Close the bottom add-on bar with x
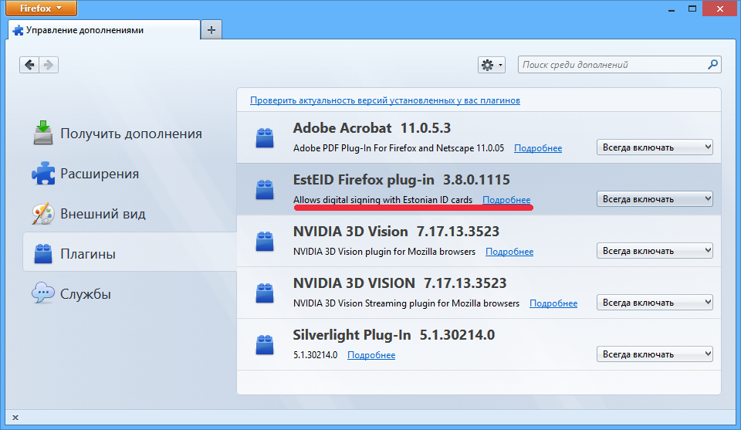The width and height of the screenshot is (741, 430). (x=15, y=417)
